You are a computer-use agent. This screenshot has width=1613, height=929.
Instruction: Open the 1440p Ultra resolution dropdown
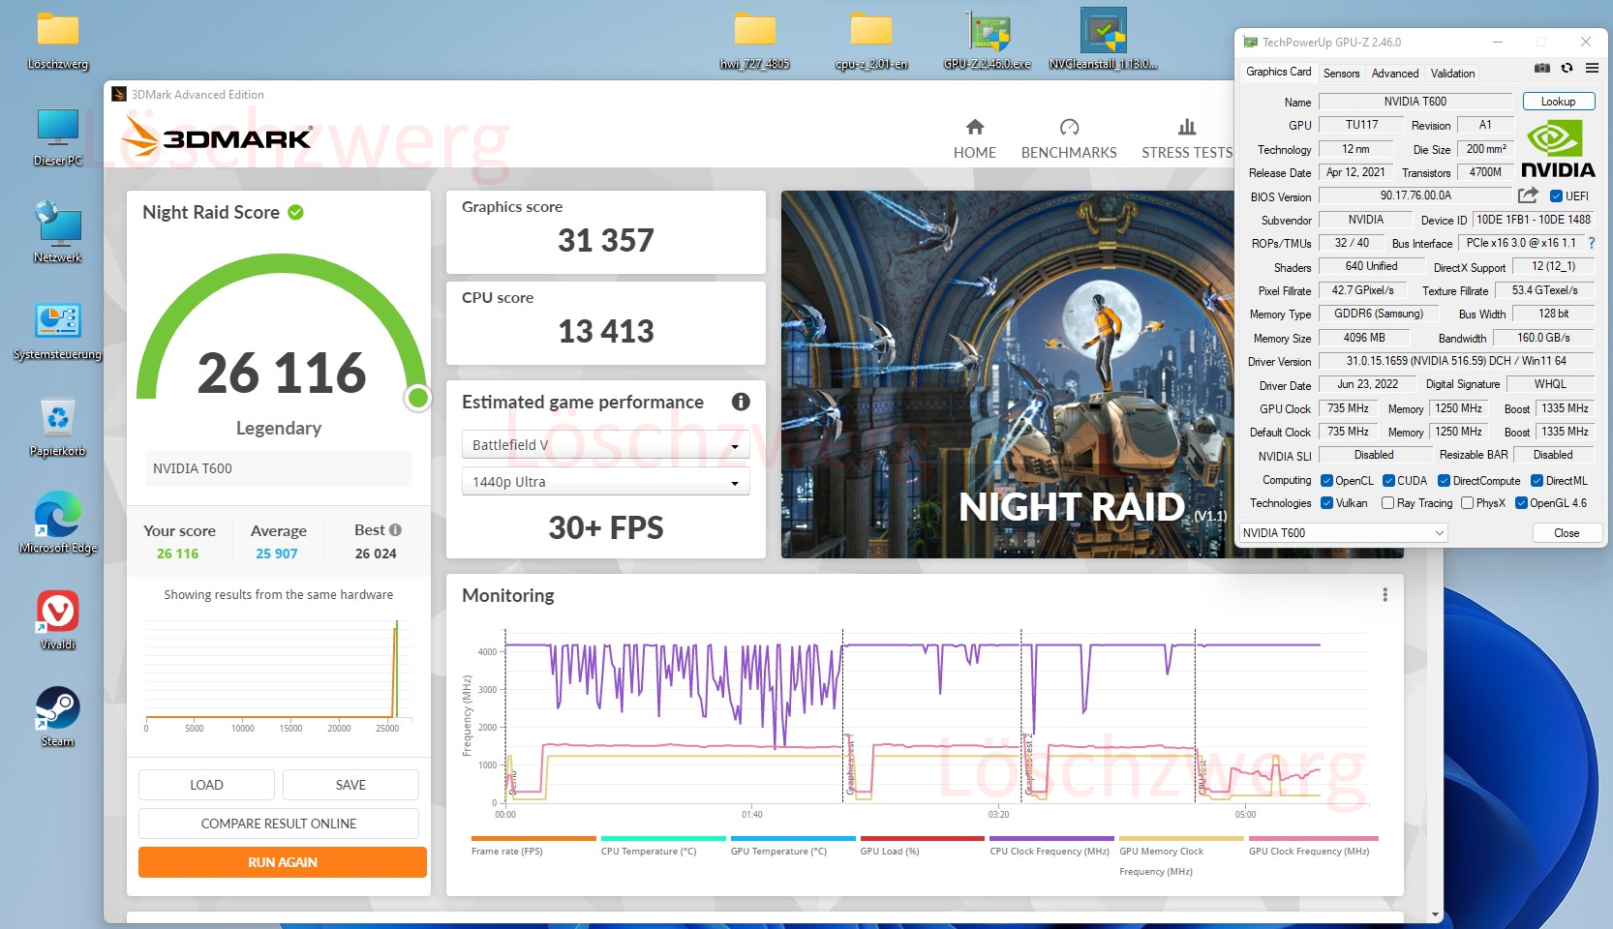(606, 482)
